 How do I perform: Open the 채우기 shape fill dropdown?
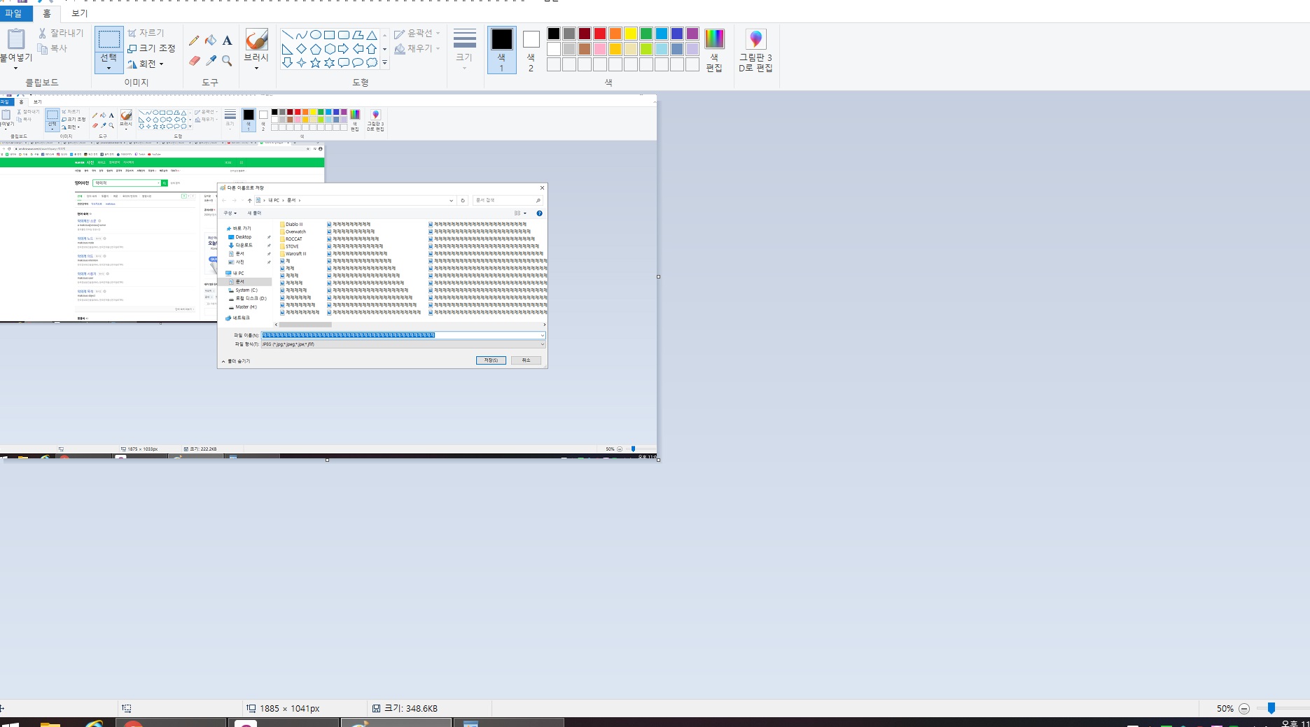tap(417, 48)
